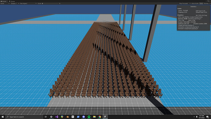
Task: Open the Game view type dropdown
Action: pyautogui.click(x=5, y=3)
